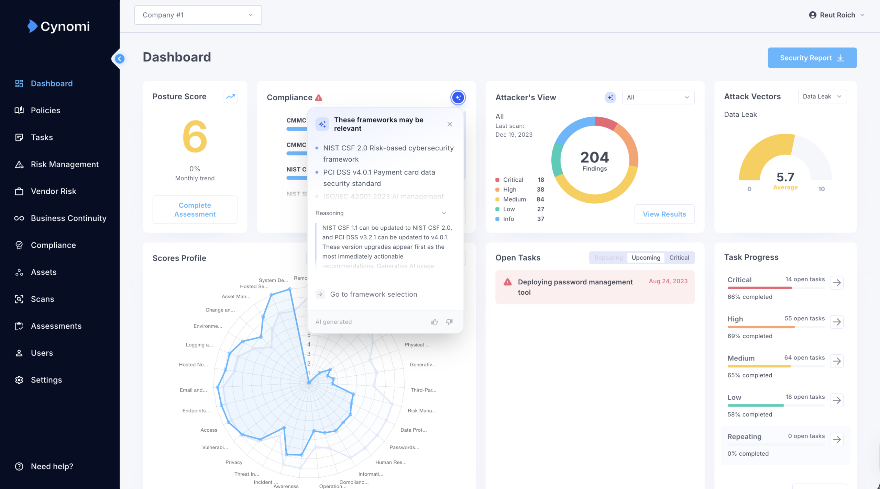This screenshot has width=880, height=489.
Task: Give thumbs down to AI suggestion
Action: point(449,322)
